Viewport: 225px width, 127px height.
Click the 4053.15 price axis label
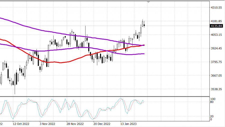(x=216, y=35)
